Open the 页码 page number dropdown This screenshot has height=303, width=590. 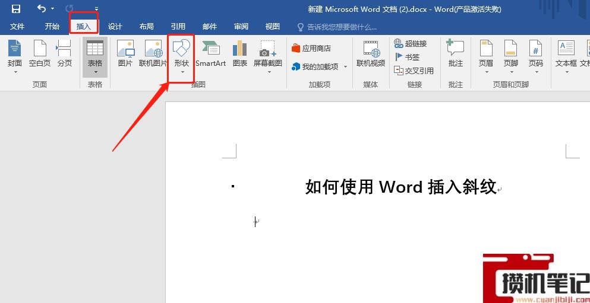click(x=536, y=57)
